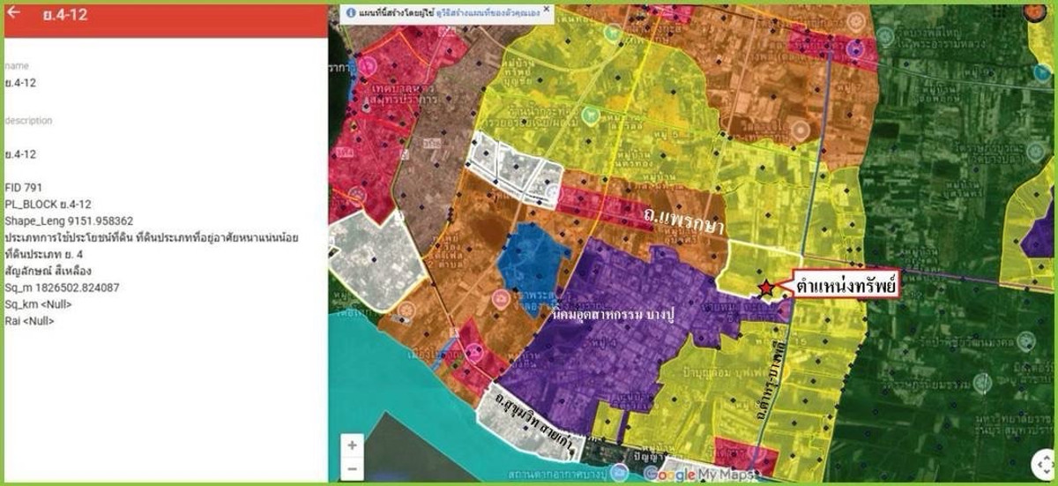Click the back arrow beside ย.4-12

click(15, 13)
